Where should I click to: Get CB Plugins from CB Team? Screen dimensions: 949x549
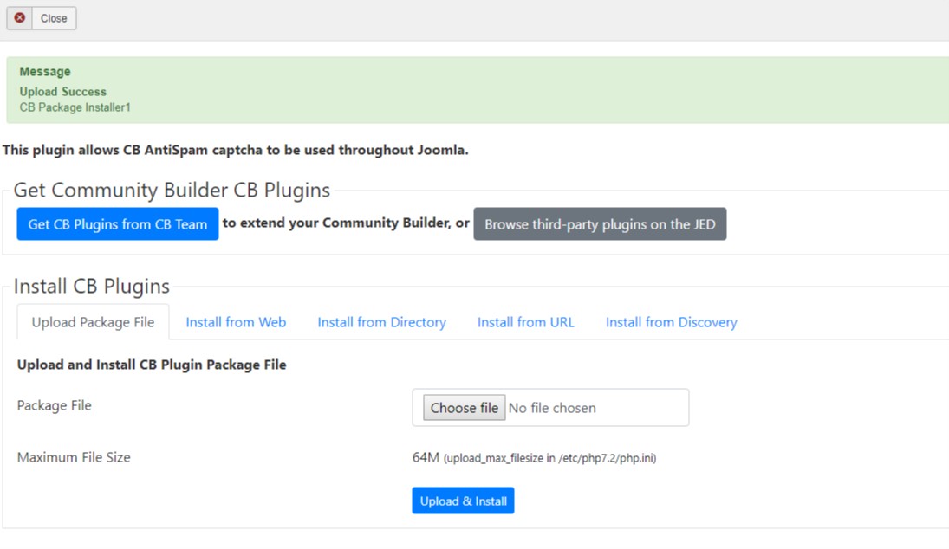tap(117, 223)
